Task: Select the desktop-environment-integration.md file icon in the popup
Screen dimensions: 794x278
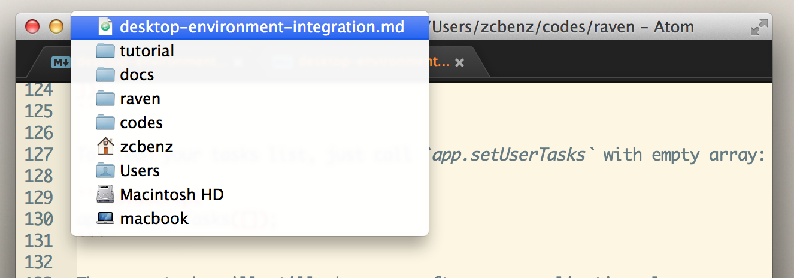Action: click(105, 27)
